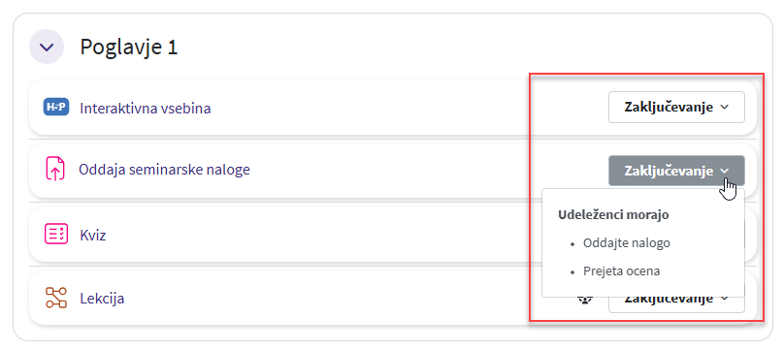This screenshot has width=784, height=350.
Task: Click the pink Kviz checklist icon
Action: (x=56, y=235)
